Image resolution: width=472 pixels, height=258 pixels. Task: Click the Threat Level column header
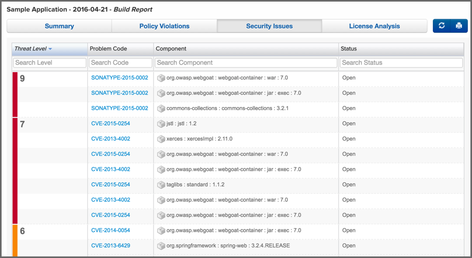(x=50, y=49)
